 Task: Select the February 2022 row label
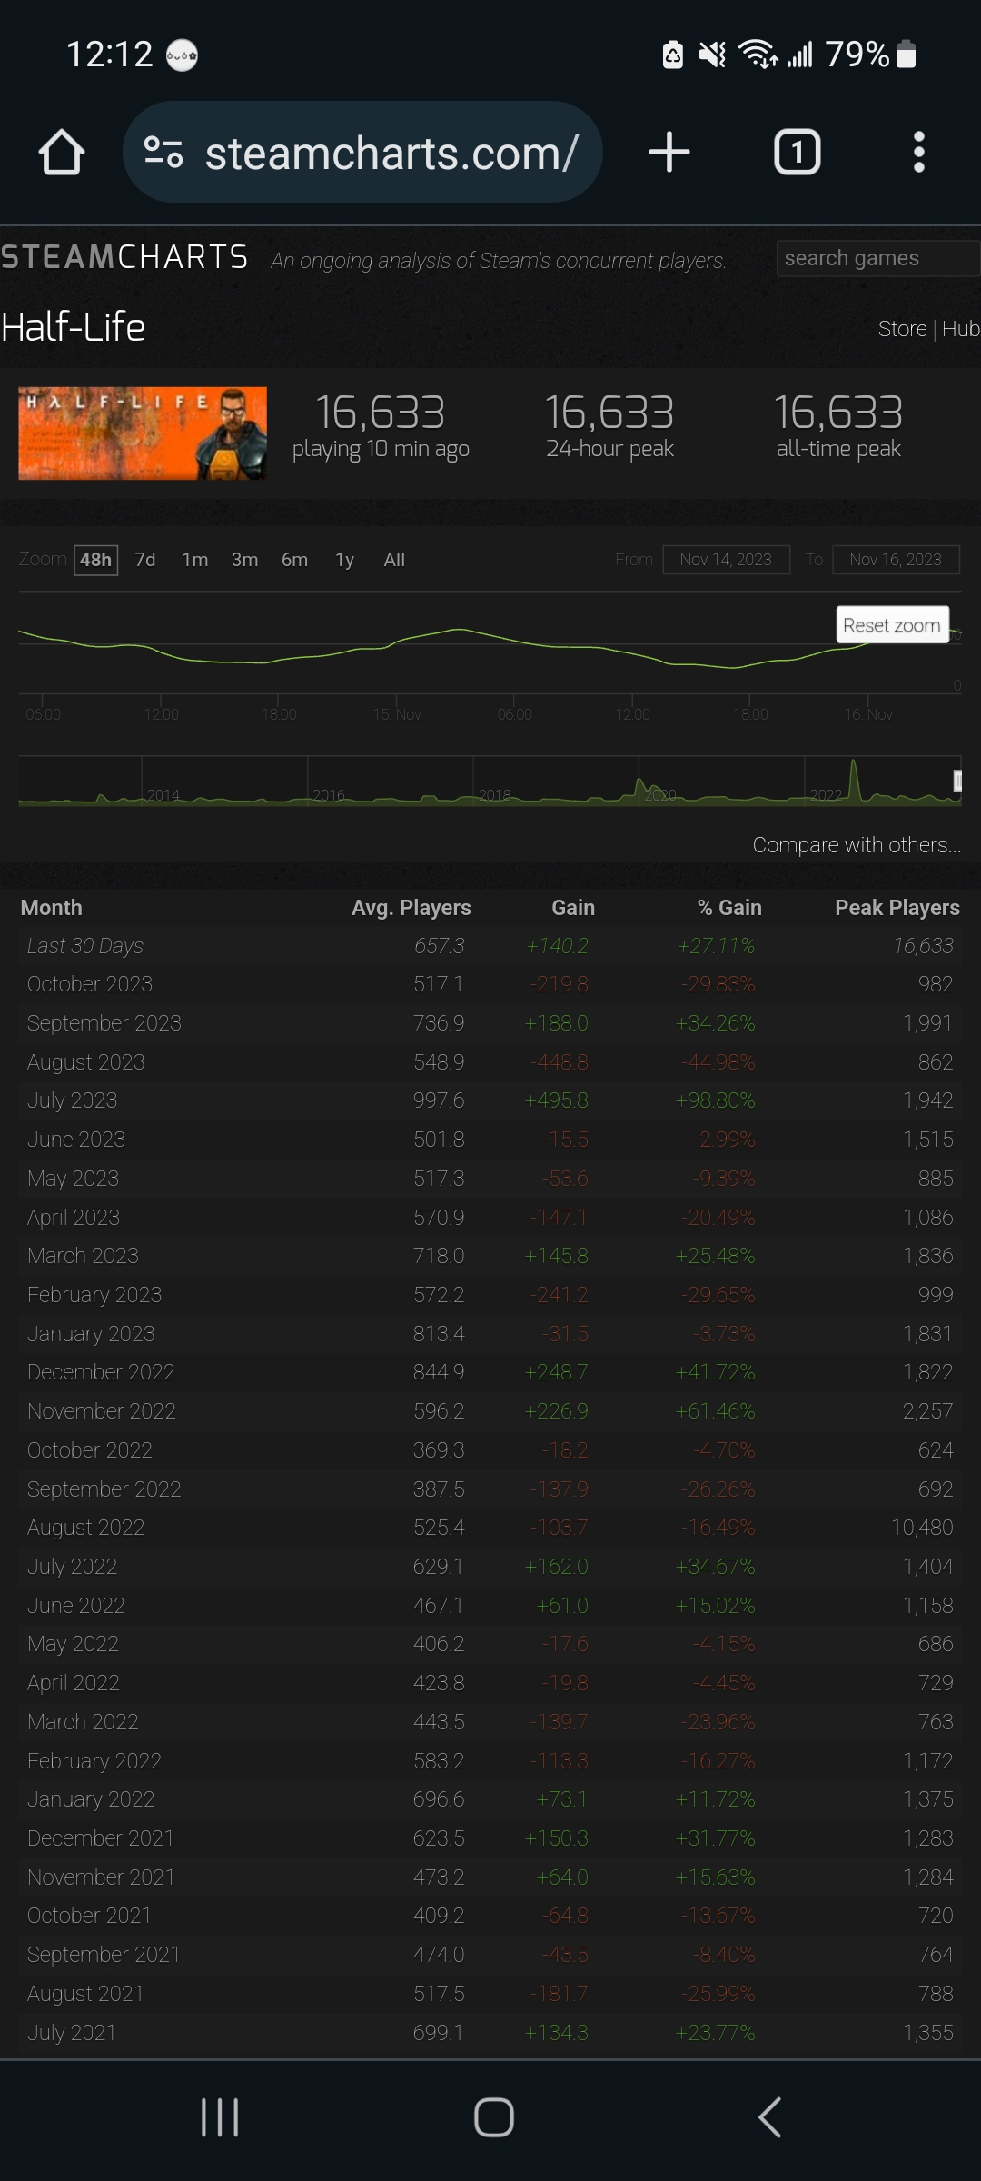[94, 1761]
